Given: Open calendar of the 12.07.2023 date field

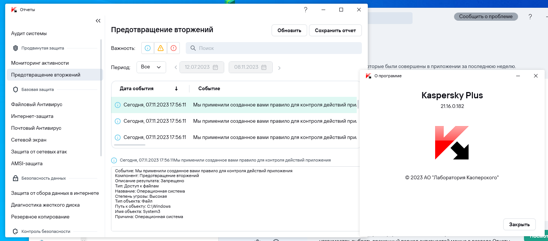Looking at the screenshot, I should [x=216, y=67].
